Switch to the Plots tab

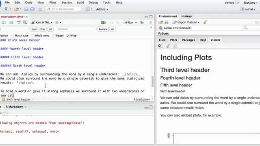[x=173, y=40]
